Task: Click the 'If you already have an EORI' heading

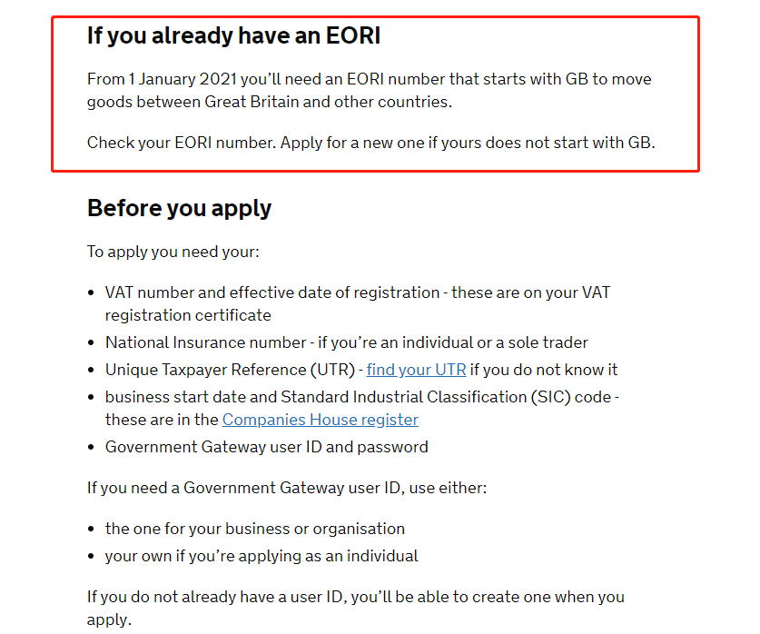Action: tap(233, 35)
